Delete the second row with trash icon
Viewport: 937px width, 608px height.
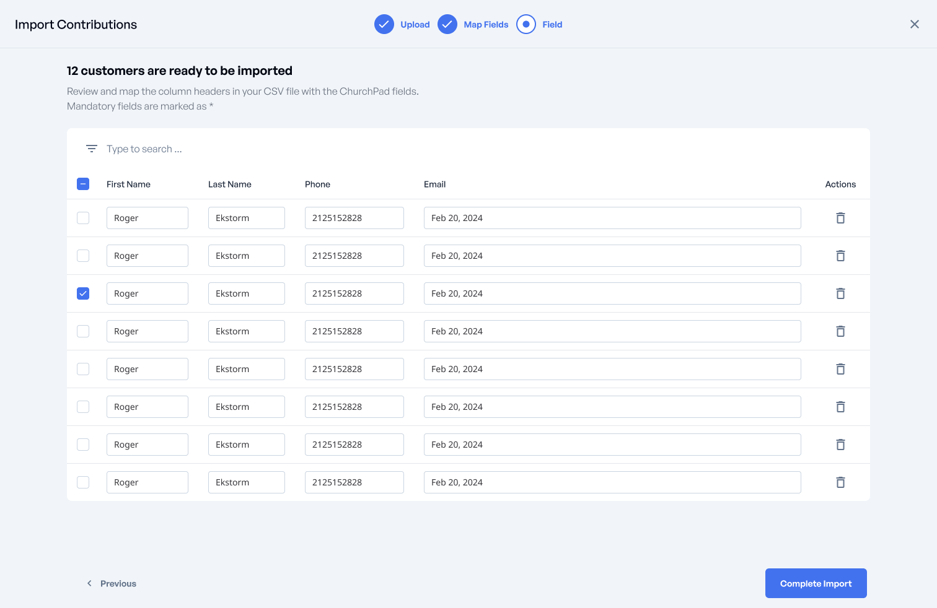[x=840, y=256]
